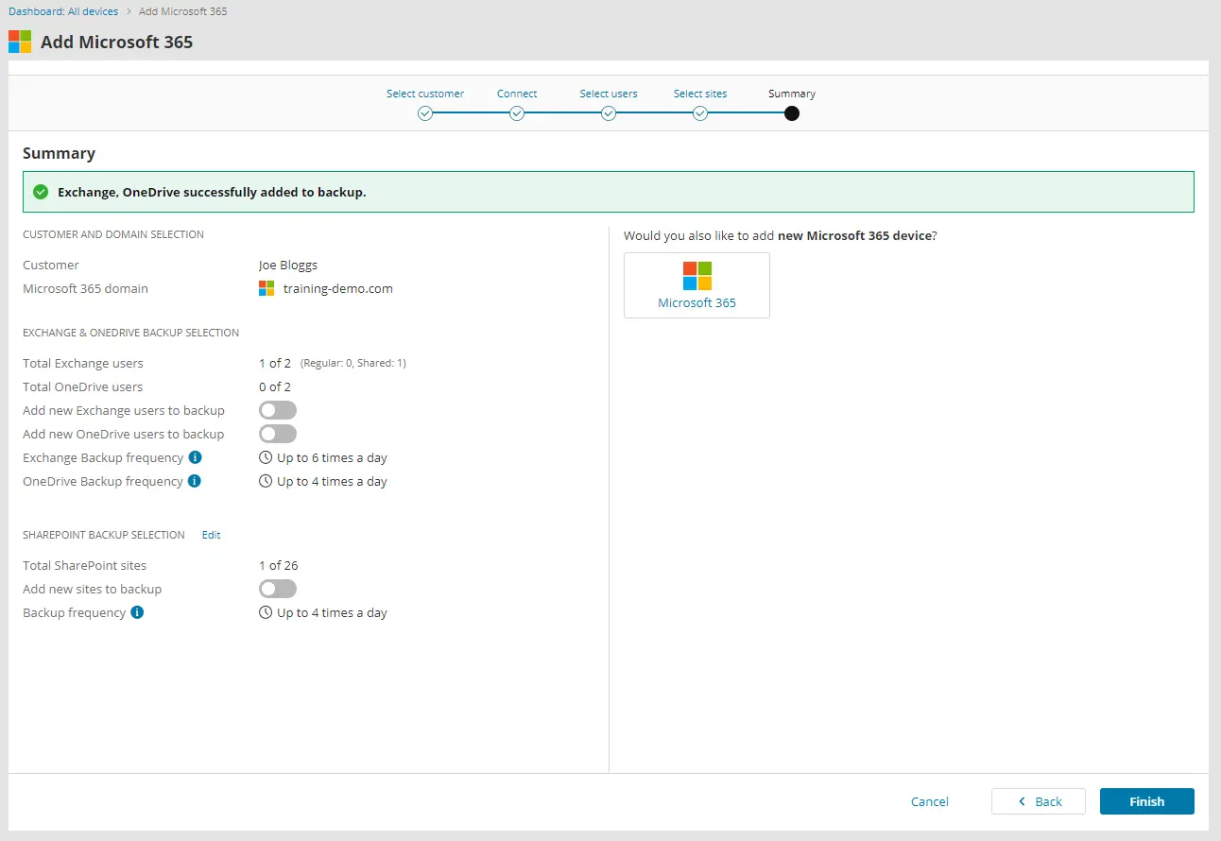1221x841 pixels.
Task: Go to the Select users step label
Action: click(609, 94)
